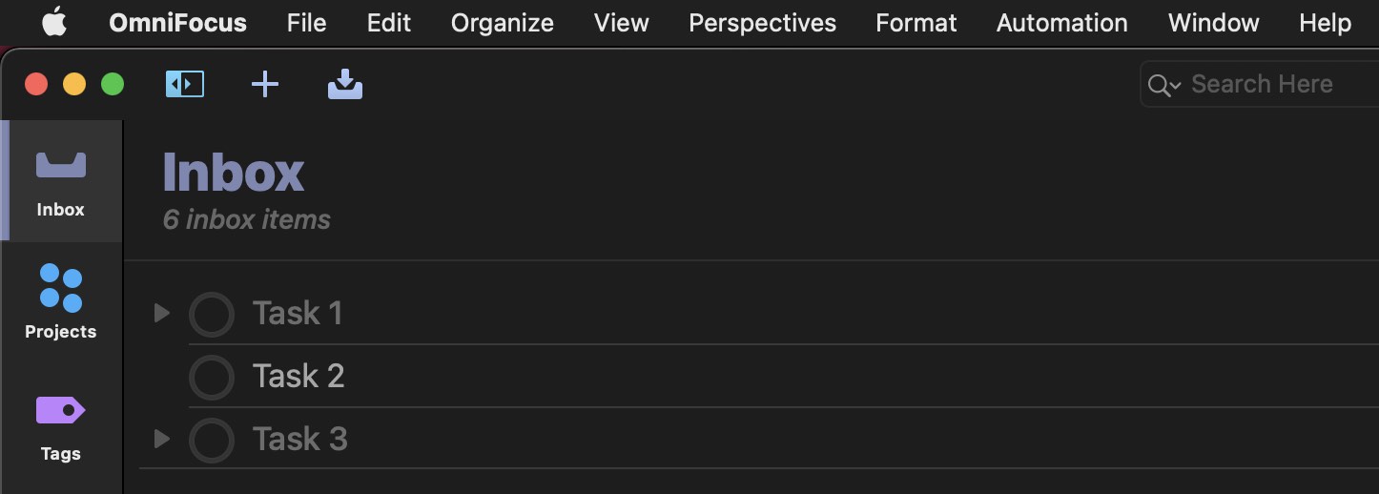Click the Apple menu logo
The height and width of the screenshot is (494, 1379).
[54, 23]
